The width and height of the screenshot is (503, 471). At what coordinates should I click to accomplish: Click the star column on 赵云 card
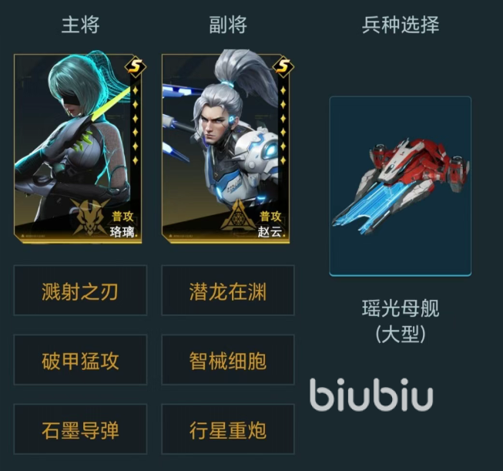(283, 125)
